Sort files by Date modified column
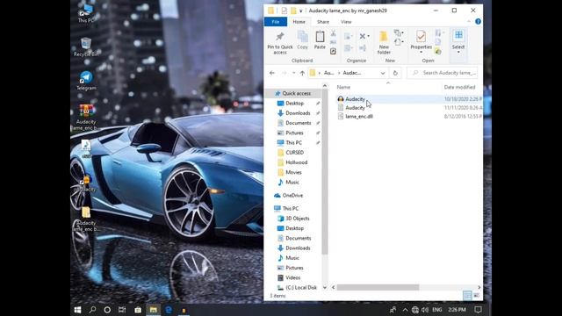The height and width of the screenshot is (316, 562). 459,87
